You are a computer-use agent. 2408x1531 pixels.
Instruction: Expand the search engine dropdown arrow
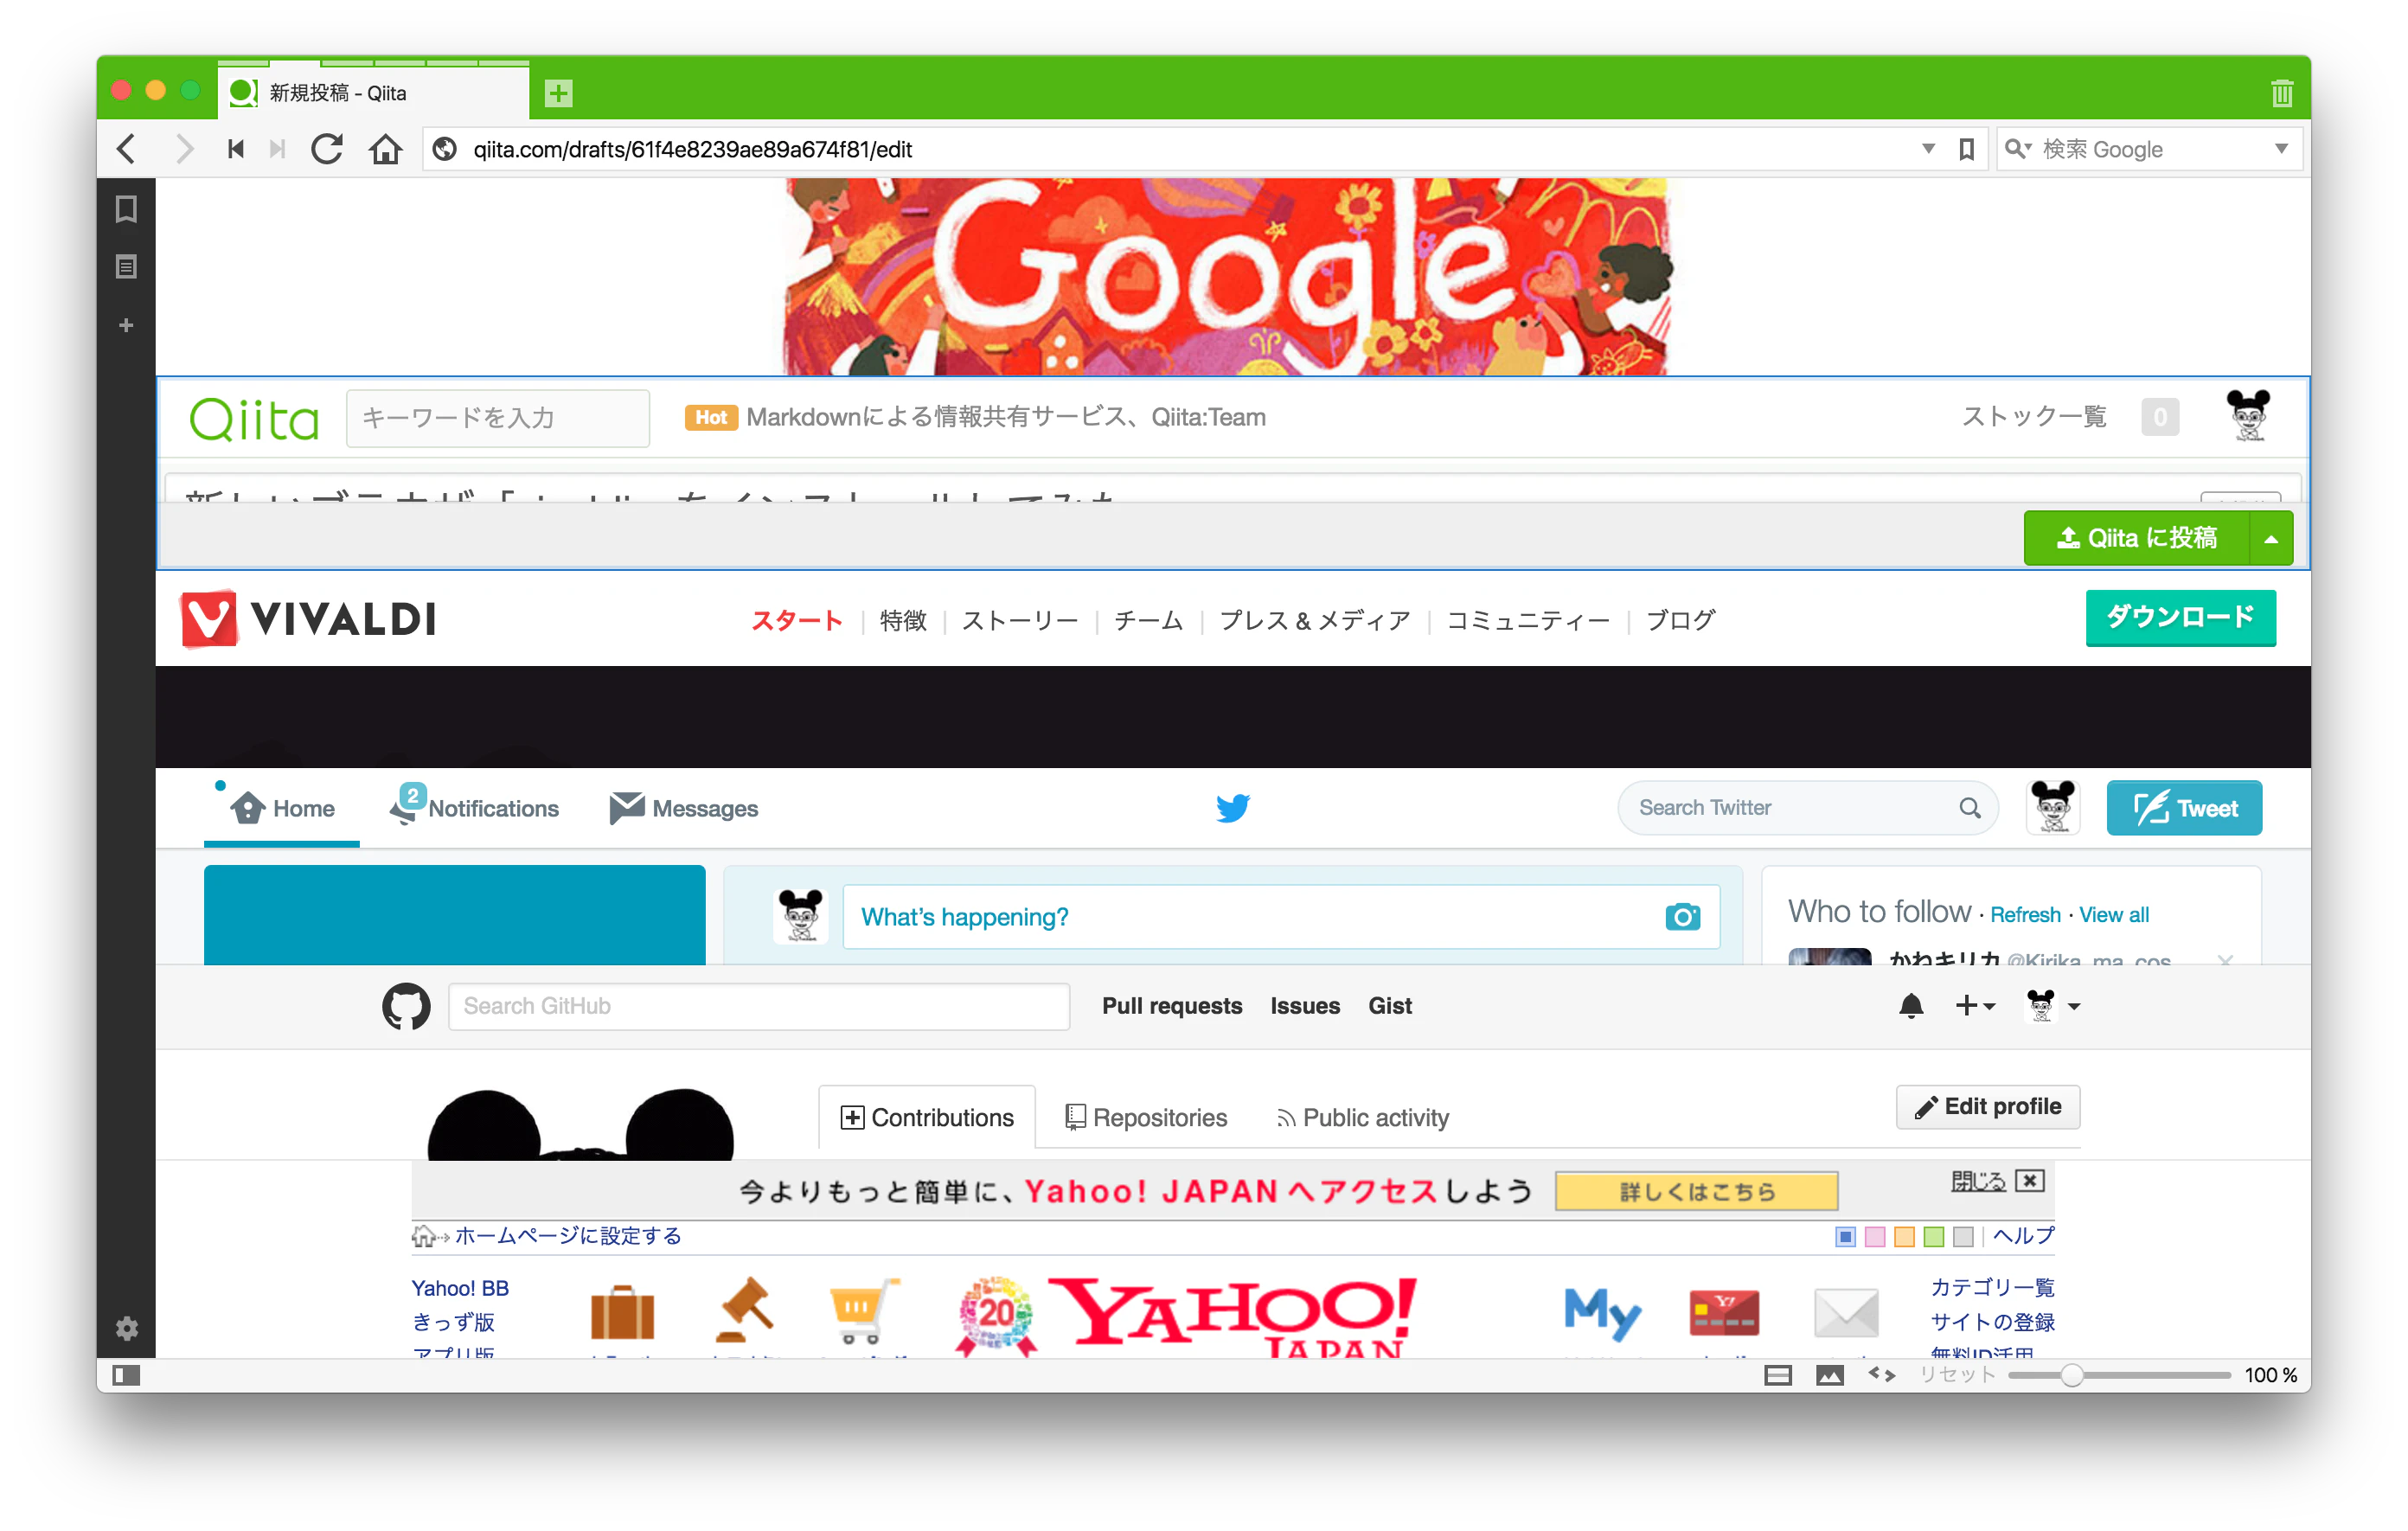[x=2281, y=149]
